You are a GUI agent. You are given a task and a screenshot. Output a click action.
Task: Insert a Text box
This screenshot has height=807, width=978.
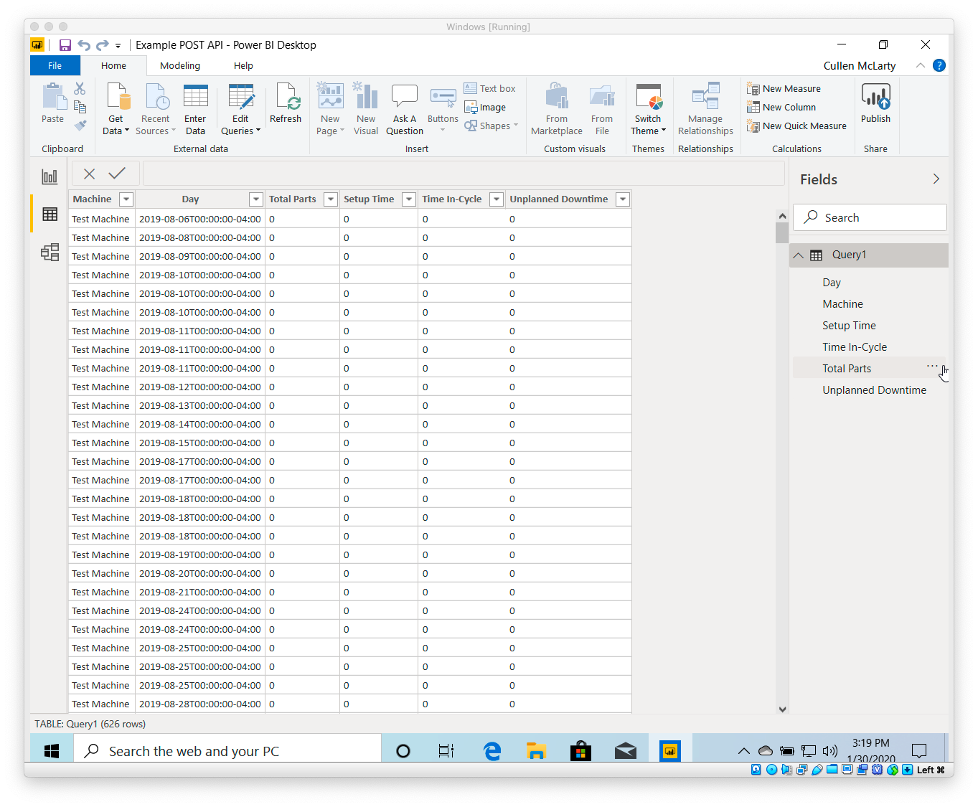490,88
